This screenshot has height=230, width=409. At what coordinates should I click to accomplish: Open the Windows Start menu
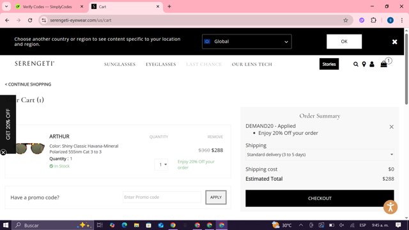coord(6,225)
